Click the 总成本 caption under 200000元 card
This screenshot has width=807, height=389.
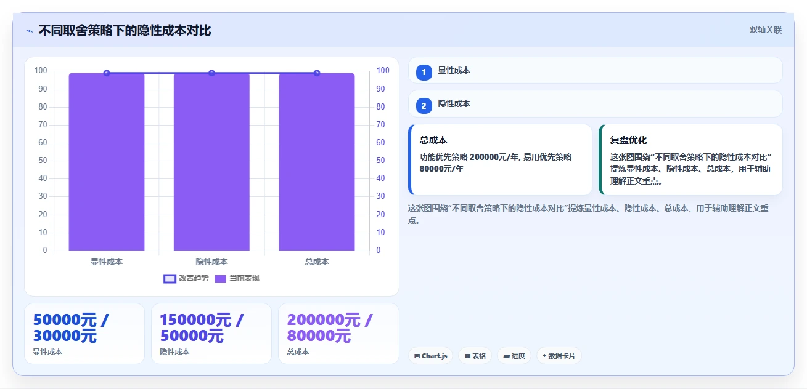[298, 352]
